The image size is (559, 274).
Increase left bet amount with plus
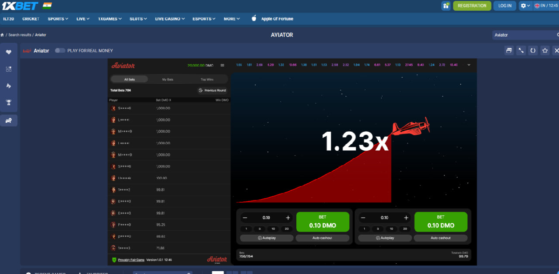[x=288, y=218]
